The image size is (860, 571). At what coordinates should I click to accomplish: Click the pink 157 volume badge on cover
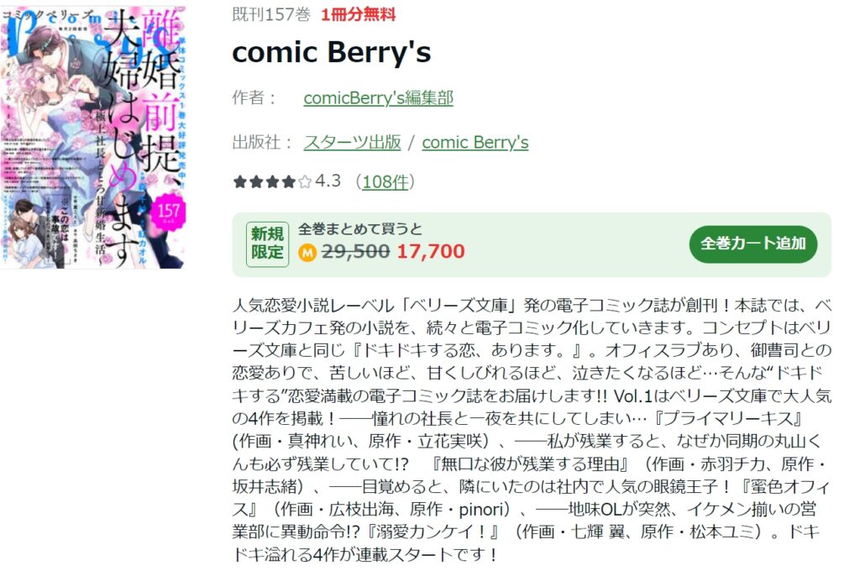click(x=169, y=211)
